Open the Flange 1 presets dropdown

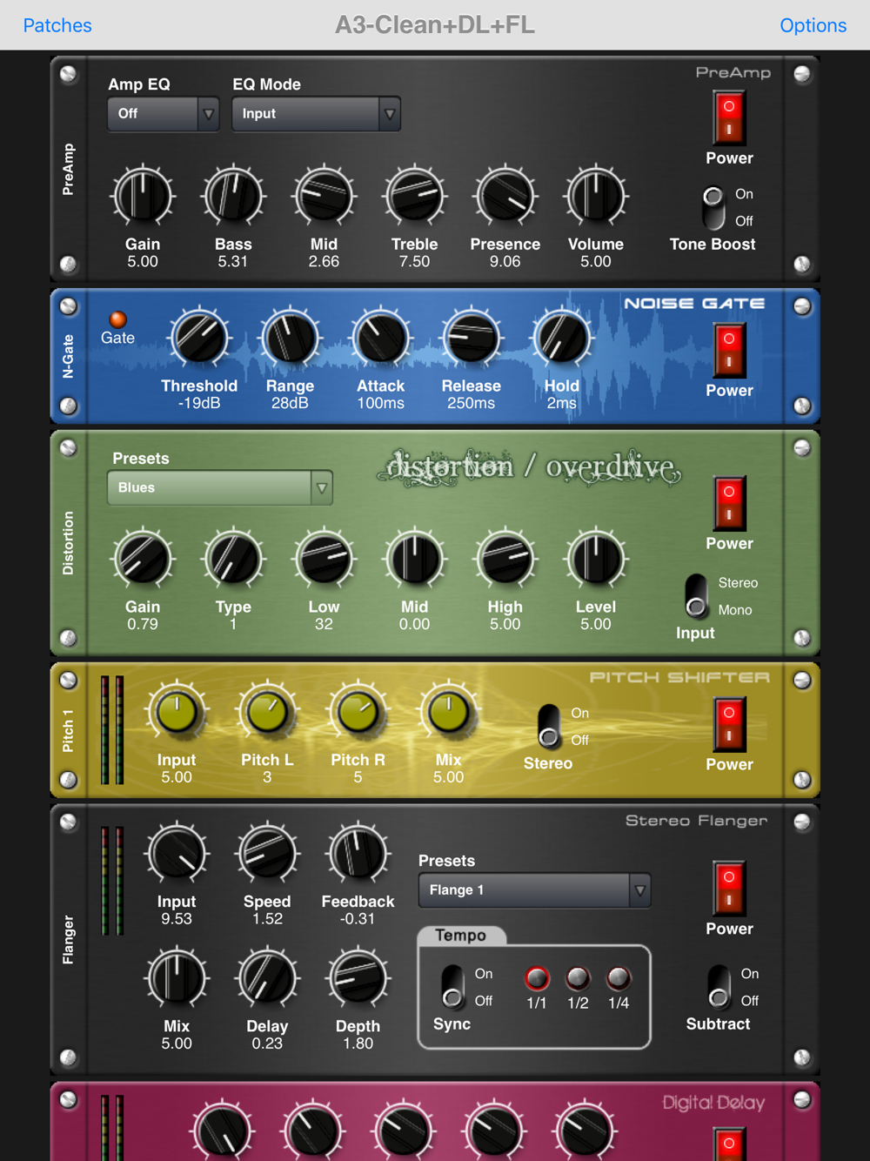coord(534,890)
